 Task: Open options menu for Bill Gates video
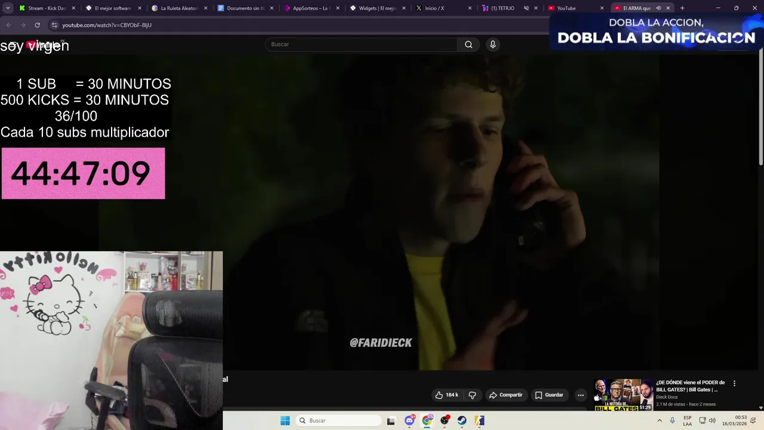point(734,383)
